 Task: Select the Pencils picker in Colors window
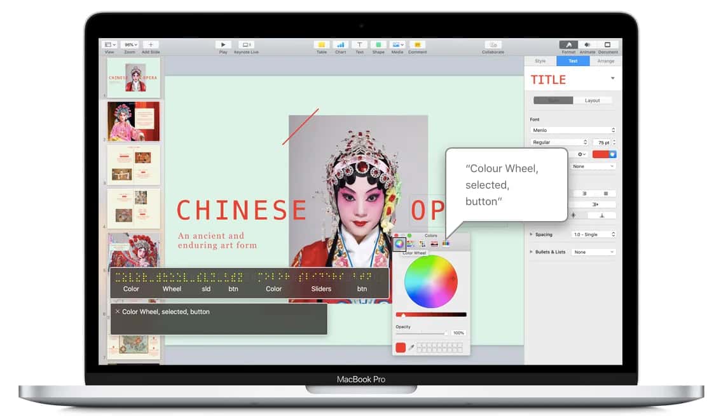point(446,244)
